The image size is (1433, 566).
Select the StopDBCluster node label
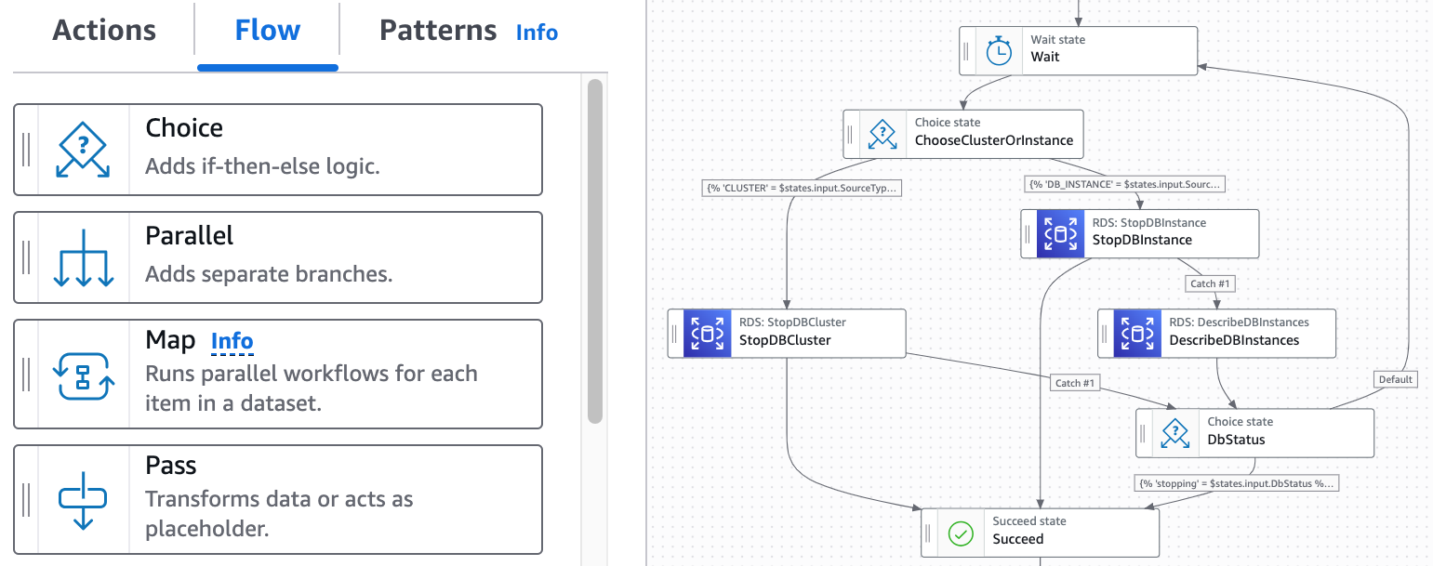click(785, 340)
